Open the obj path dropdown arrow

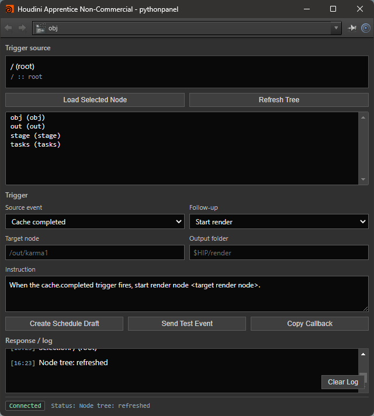(x=336, y=28)
